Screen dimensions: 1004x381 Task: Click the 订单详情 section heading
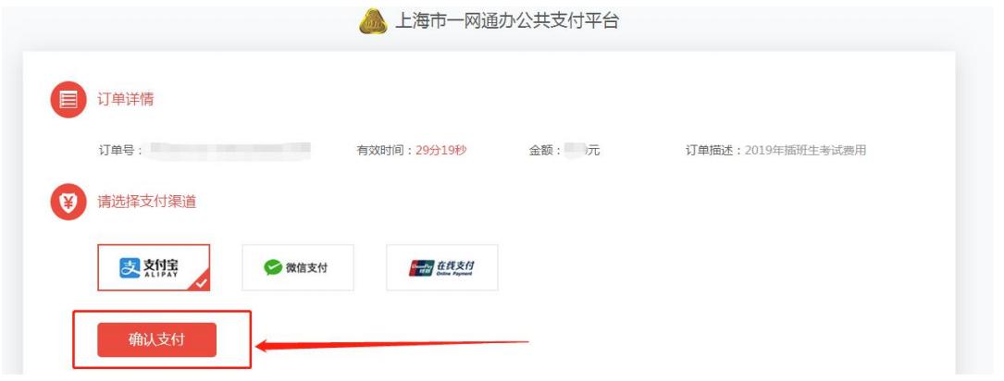tap(126, 100)
